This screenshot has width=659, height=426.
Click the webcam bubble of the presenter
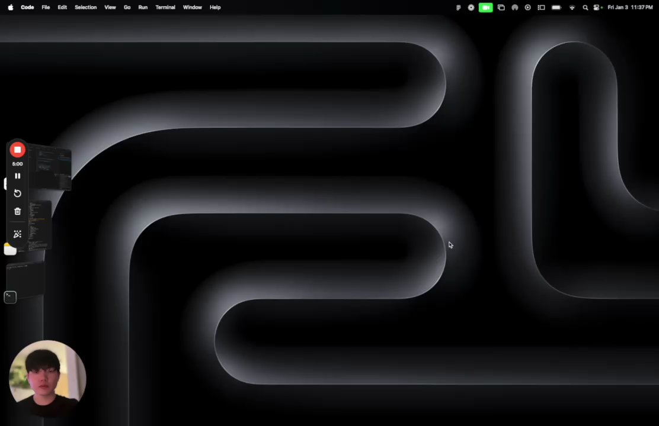click(47, 379)
